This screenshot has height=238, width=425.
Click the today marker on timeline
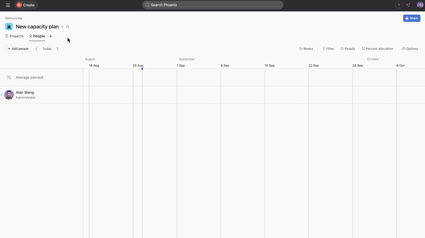click(x=142, y=69)
